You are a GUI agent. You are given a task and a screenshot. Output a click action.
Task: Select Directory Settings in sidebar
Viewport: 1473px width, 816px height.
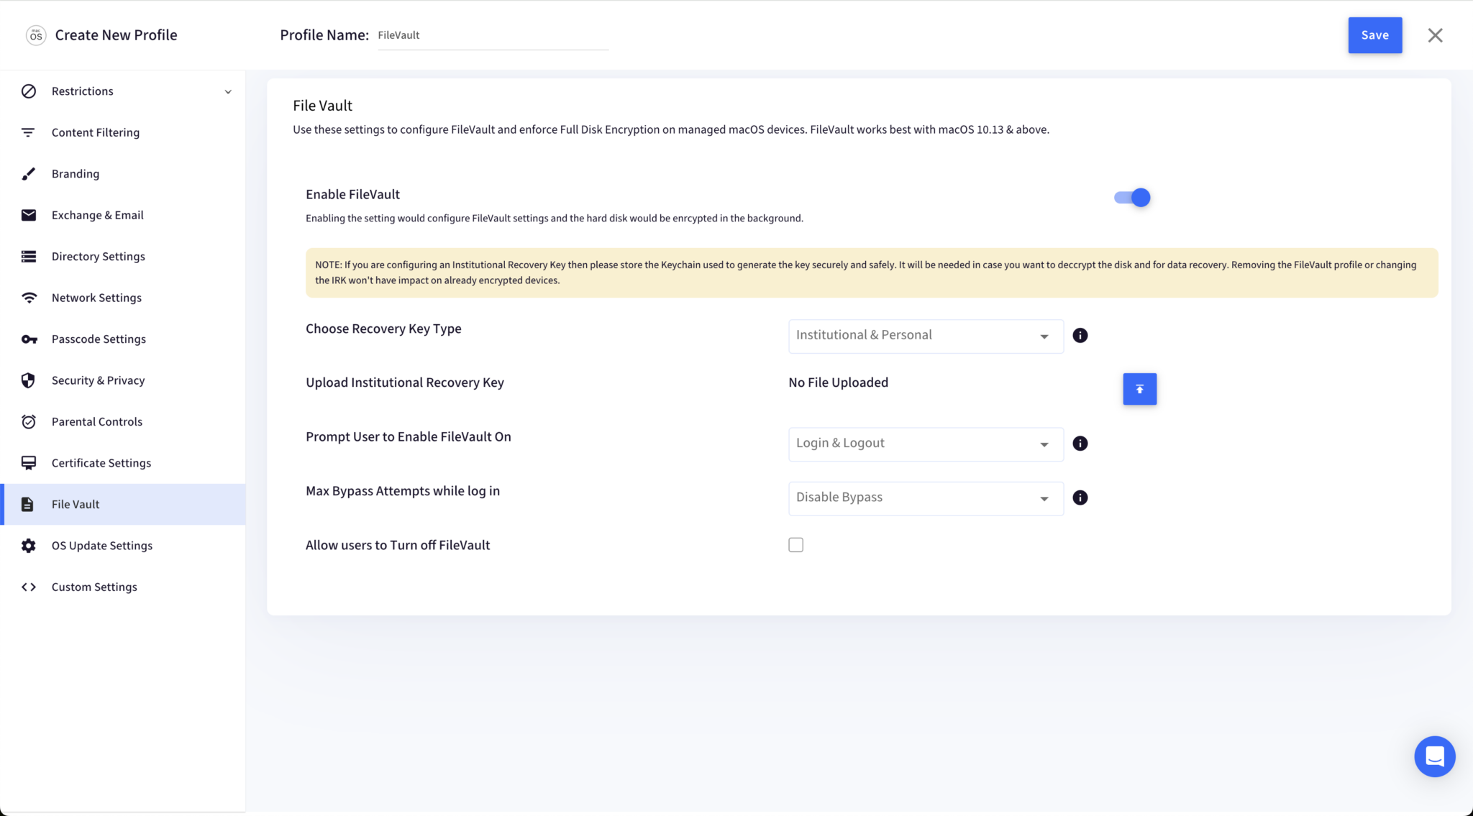tap(123, 257)
